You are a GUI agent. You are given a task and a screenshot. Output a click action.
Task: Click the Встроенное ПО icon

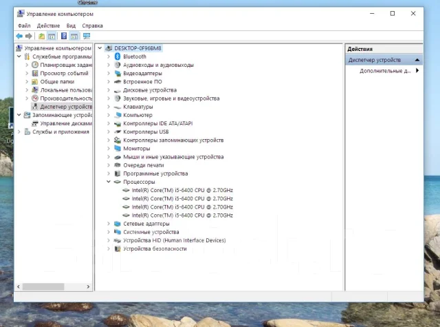[118, 82]
